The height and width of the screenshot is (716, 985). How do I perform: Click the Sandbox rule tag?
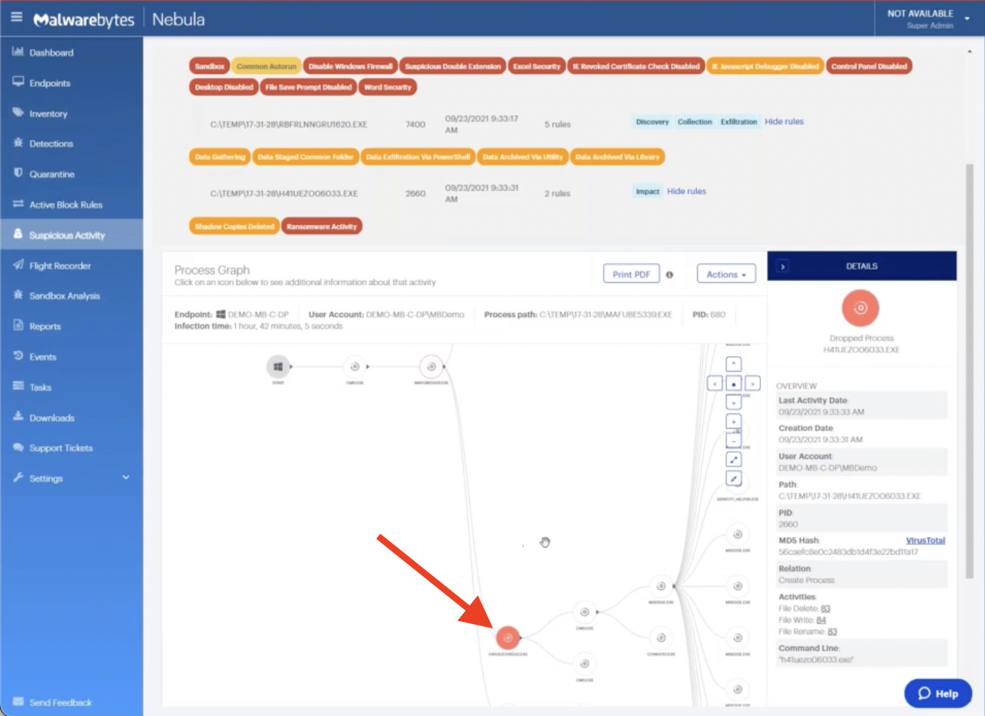[x=210, y=66]
